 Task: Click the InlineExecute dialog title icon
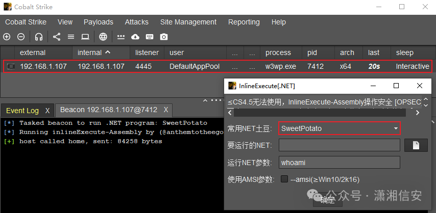click(x=232, y=86)
